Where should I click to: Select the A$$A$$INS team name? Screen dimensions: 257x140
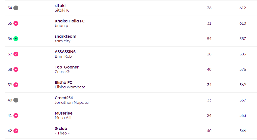click(x=65, y=52)
